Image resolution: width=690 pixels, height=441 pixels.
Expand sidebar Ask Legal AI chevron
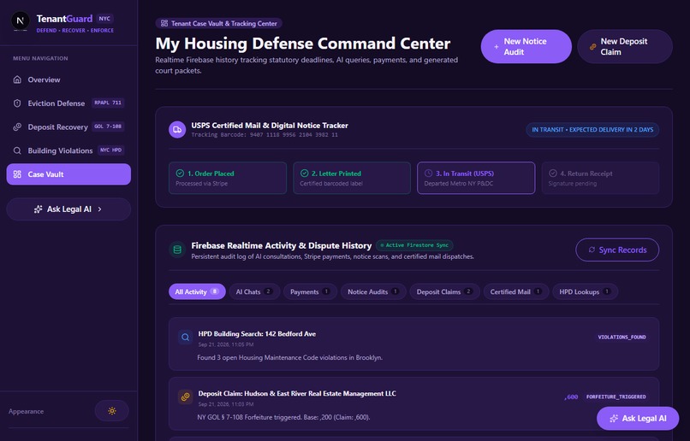coord(100,209)
